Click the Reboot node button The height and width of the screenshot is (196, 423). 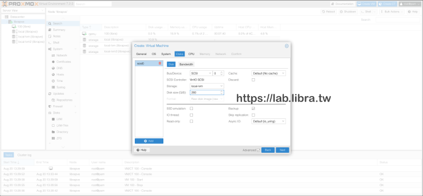click(328, 12)
